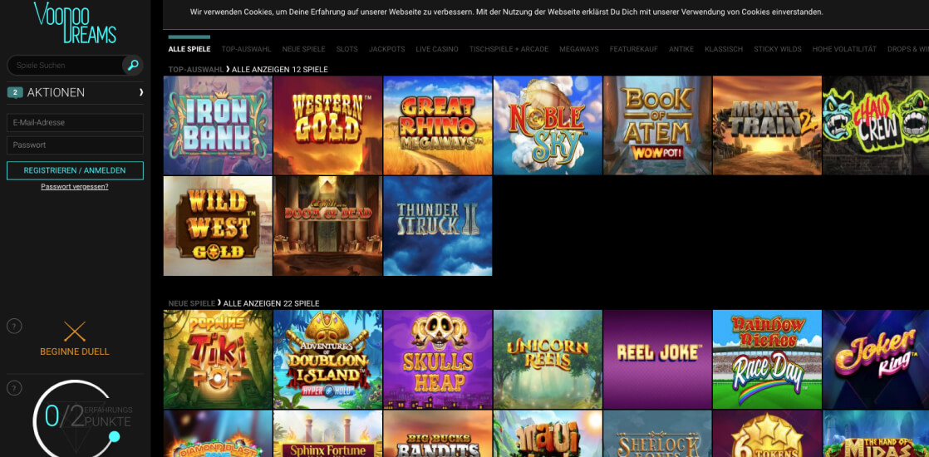Click the Aktionen badge showing 2
Image resolution: width=929 pixels, height=457 pixels.
pos(15,92)
